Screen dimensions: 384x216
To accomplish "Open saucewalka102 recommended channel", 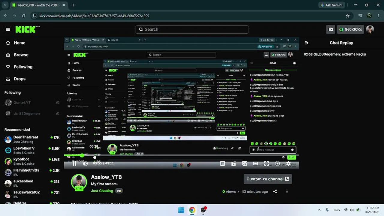I will tap(32, 194).
